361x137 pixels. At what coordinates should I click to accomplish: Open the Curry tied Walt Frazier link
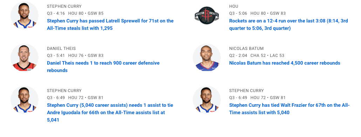[x=290, y=109]
